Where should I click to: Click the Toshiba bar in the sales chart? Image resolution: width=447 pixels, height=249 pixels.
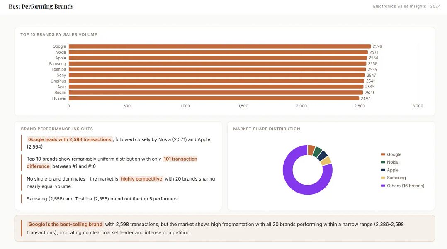217,69
